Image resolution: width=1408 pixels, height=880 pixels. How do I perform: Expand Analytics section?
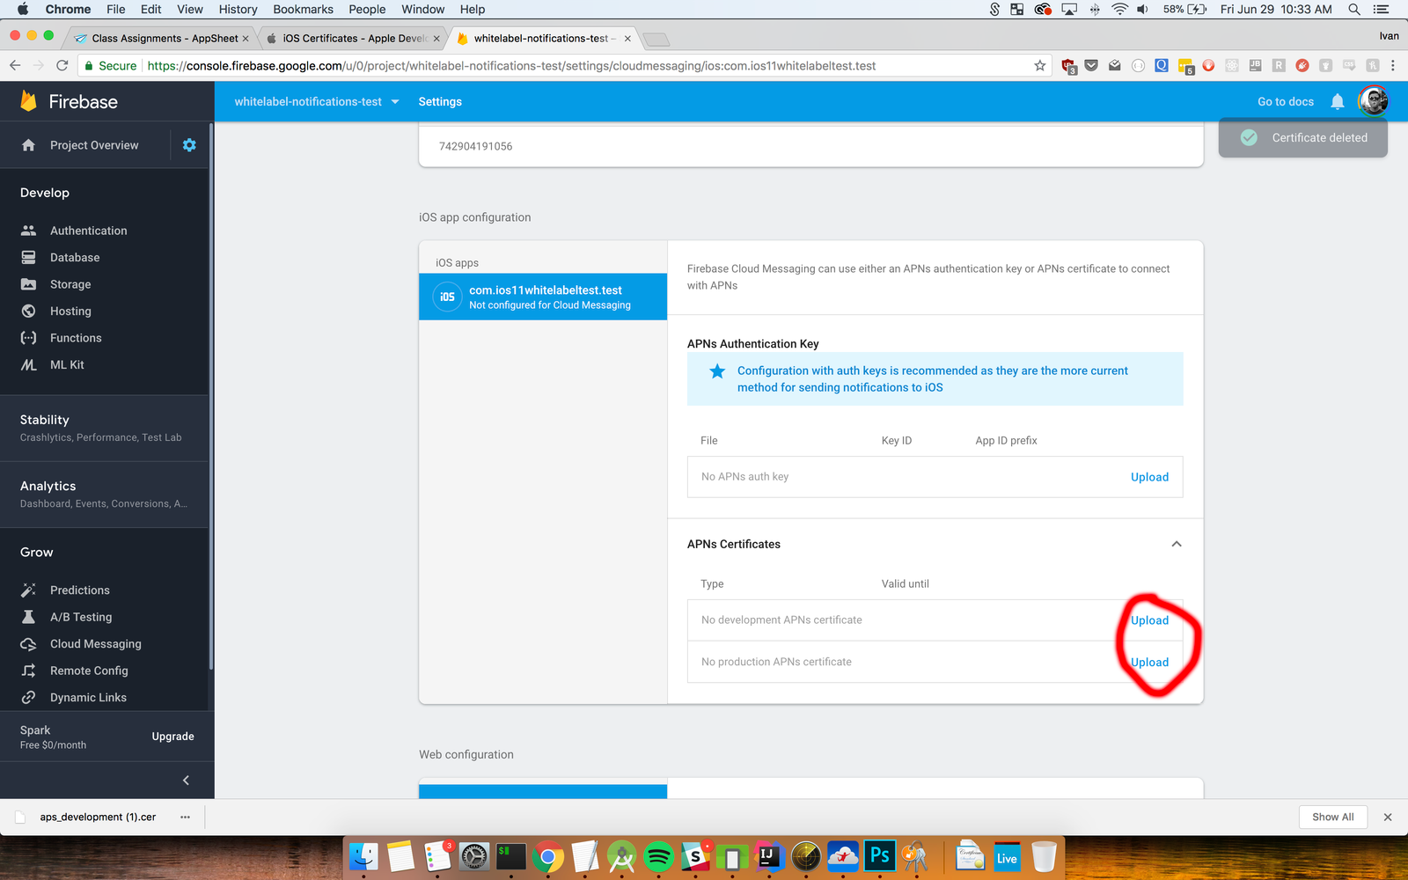(104, 494)
